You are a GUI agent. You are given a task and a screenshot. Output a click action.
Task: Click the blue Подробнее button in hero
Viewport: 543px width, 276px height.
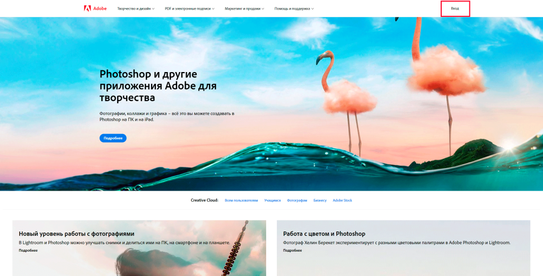113,138
